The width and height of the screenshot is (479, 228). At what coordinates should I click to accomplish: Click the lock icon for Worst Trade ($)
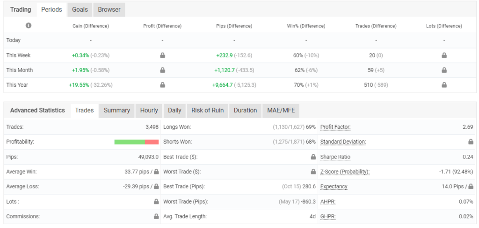click(313, 172)
